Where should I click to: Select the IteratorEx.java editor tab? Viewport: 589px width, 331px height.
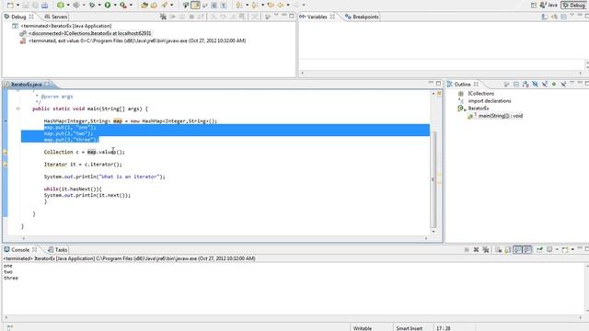[27, 84]
